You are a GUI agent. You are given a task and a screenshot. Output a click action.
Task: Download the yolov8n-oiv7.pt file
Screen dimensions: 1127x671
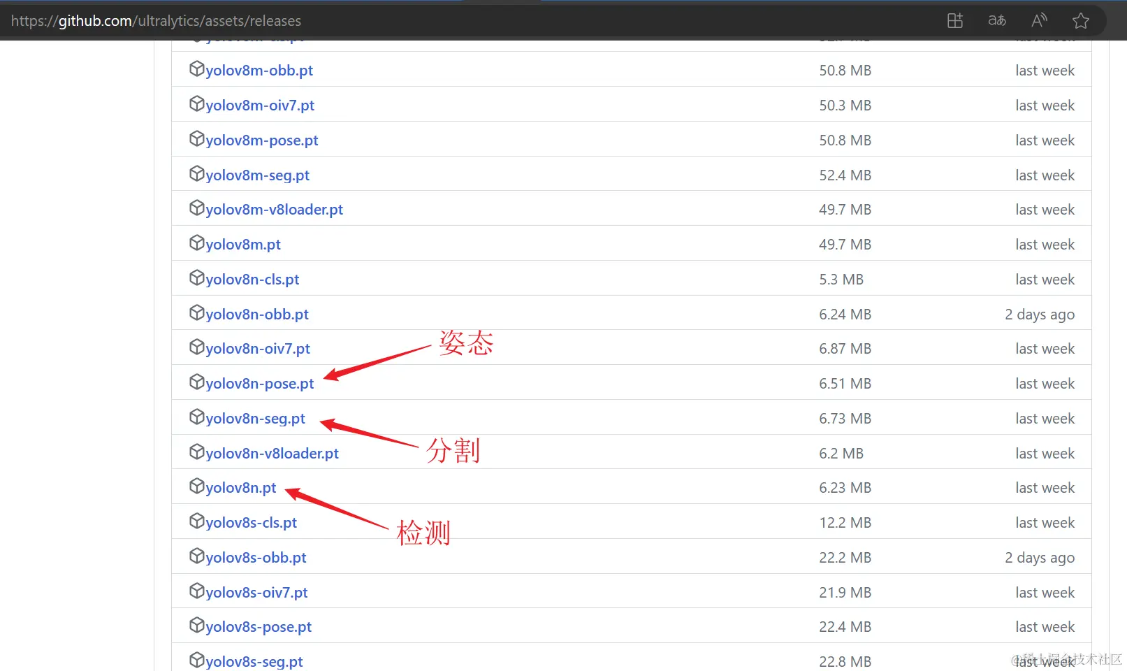pyautogui.click(x=258, y=349)
